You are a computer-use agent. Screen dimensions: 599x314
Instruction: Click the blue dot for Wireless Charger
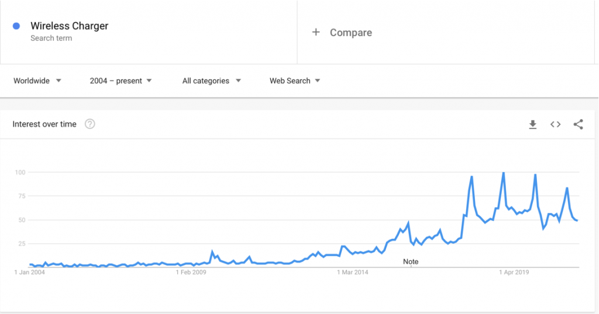tap(16, 26)
